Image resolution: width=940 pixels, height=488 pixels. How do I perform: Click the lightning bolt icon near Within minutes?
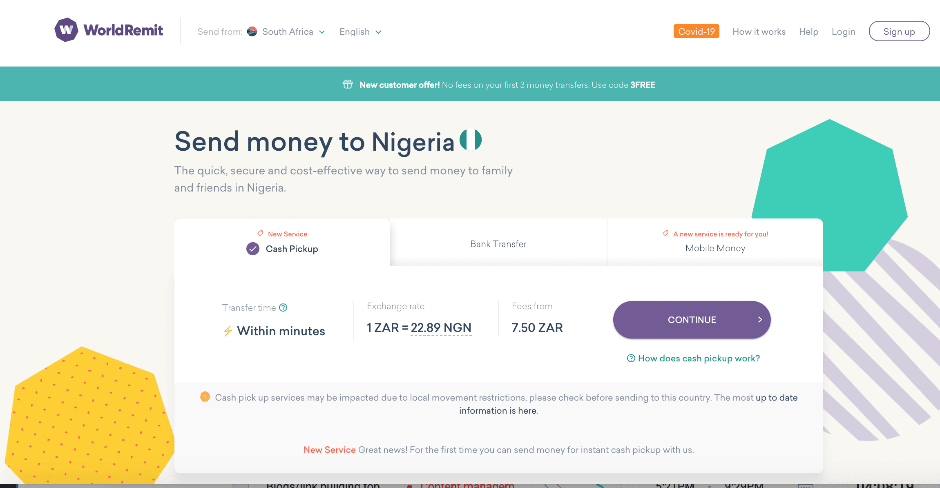point(228,331)
